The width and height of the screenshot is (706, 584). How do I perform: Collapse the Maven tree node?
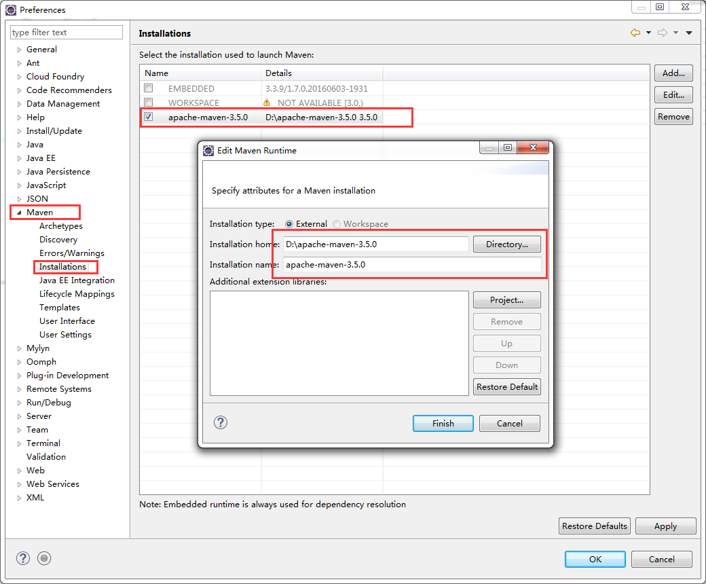pos(19,213)
